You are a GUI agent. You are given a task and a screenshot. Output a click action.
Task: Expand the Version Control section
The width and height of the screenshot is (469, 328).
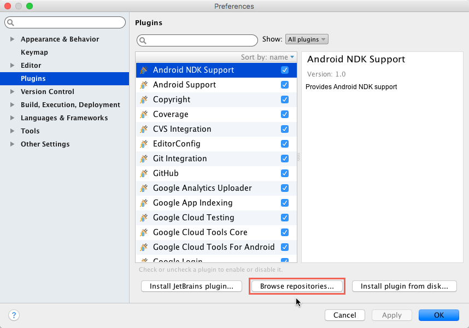click(12, 91)
